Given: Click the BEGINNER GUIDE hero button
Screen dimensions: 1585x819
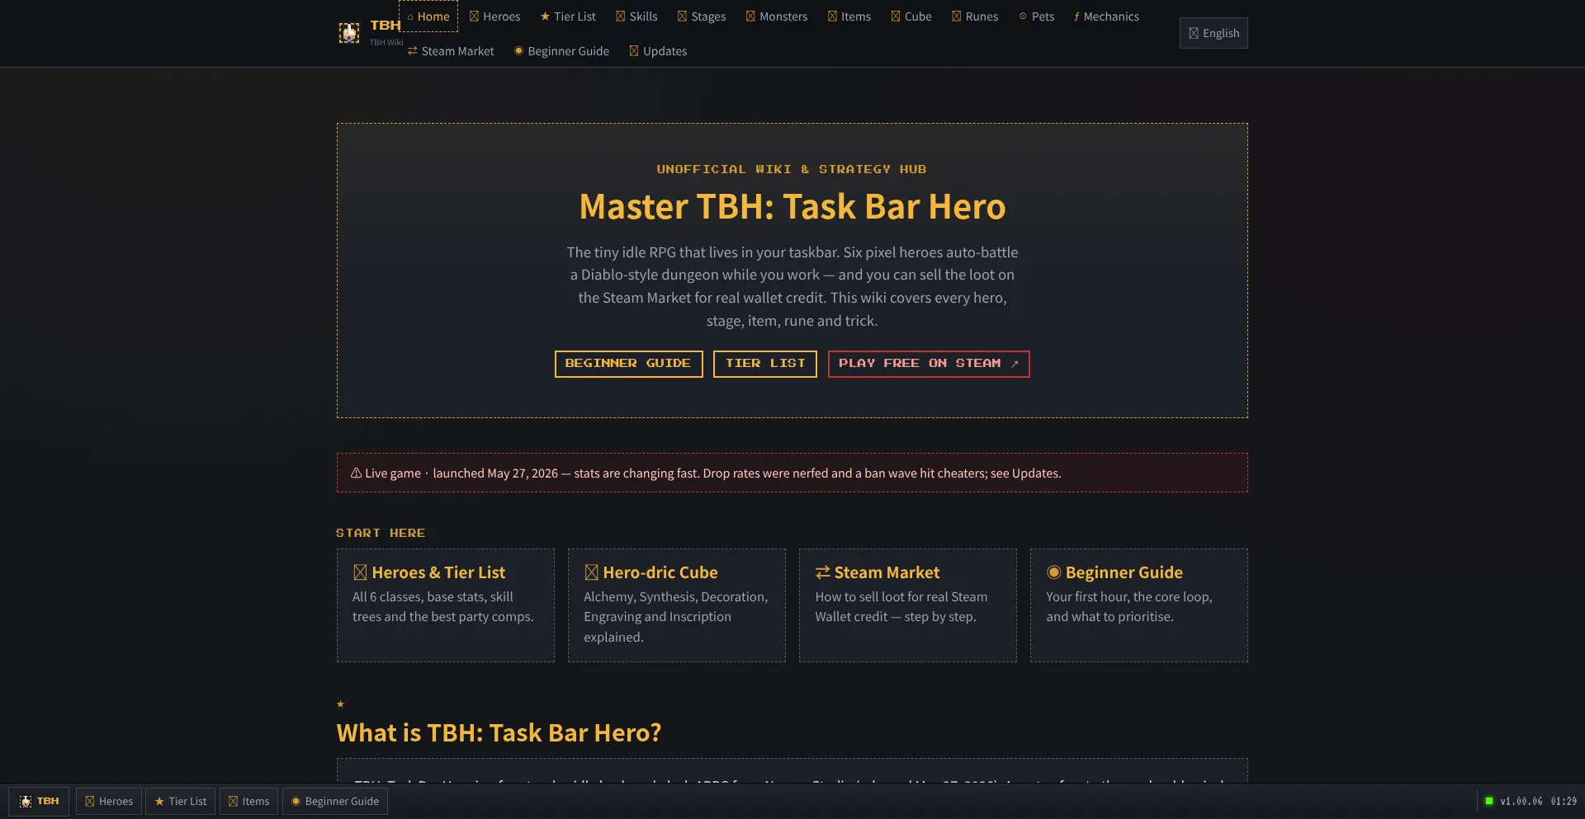Looking at the screenshot, I should (x=628, y=364).
